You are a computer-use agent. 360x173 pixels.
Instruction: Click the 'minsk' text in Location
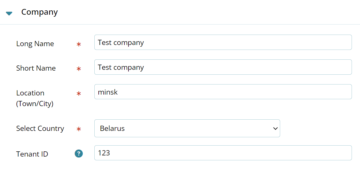pyautogui.click(x=108, y=92)
